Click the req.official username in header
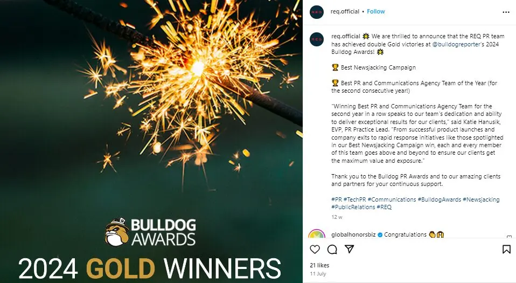Image resolution: width=516 pixels, height=283 pixels. (x=345, y=12)
